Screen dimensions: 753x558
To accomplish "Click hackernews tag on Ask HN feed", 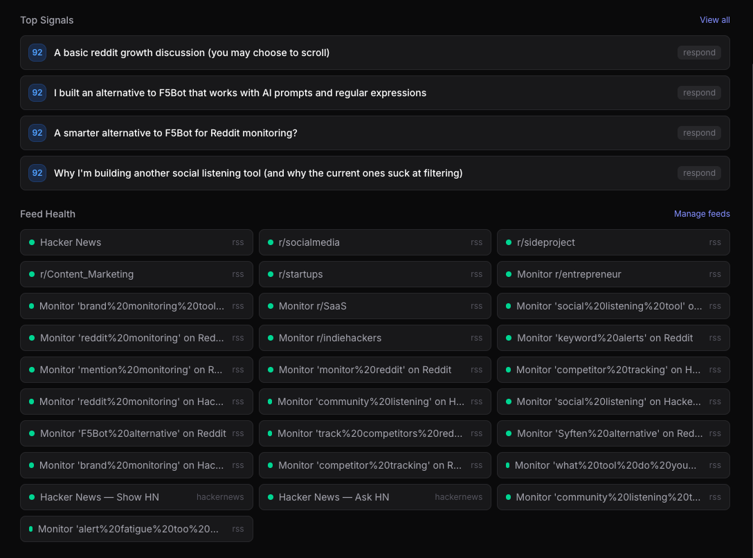I will click(x=458, y=497).
